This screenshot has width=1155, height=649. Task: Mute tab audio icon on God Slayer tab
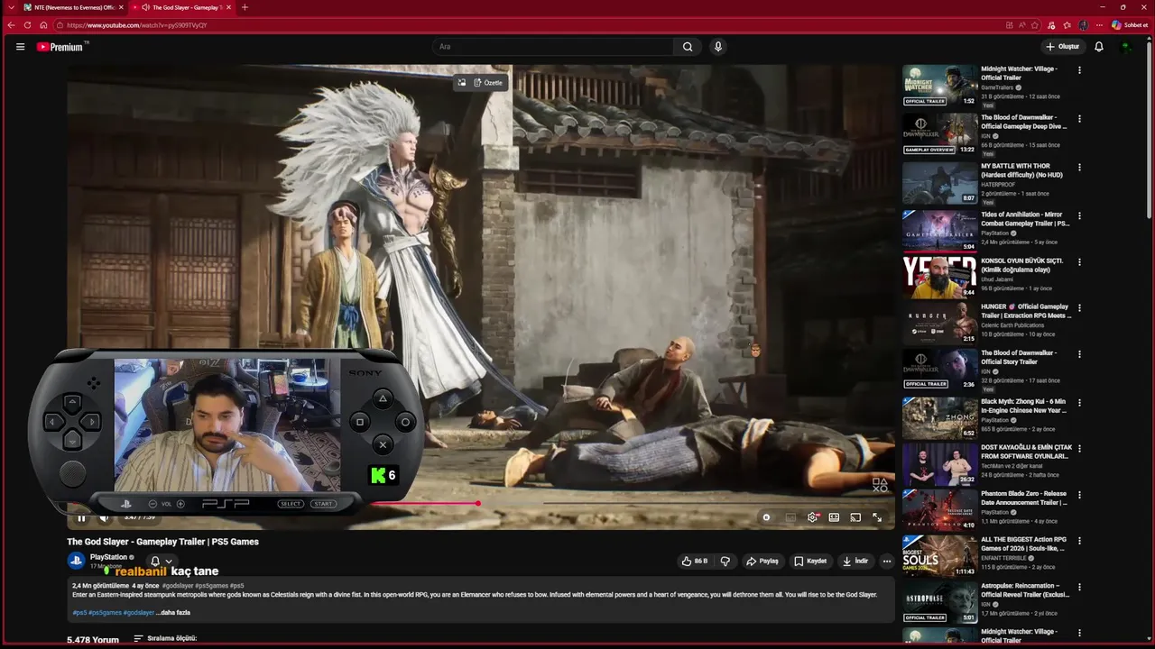pyautogui.click(x=146, y=7)
